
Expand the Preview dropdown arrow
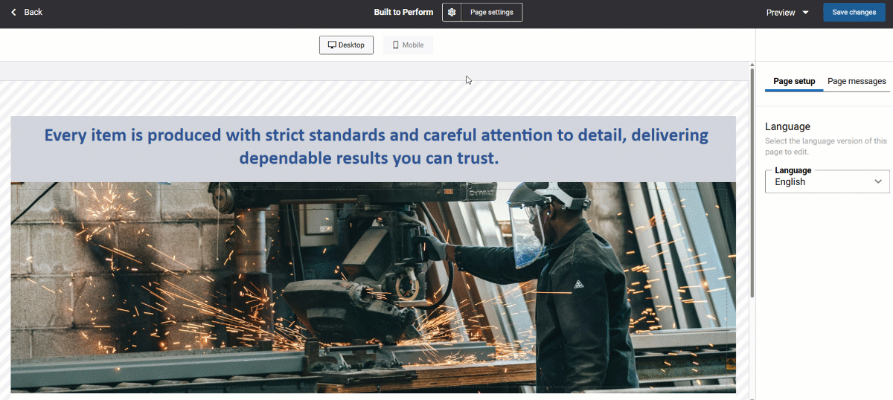point(805,13)
